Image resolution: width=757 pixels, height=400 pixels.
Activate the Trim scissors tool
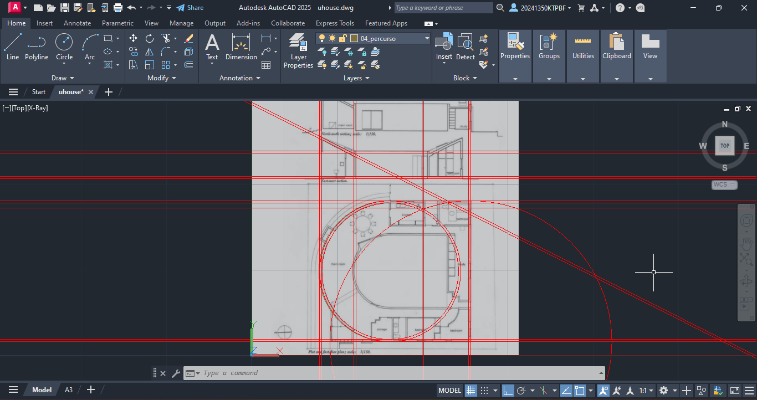166,38
